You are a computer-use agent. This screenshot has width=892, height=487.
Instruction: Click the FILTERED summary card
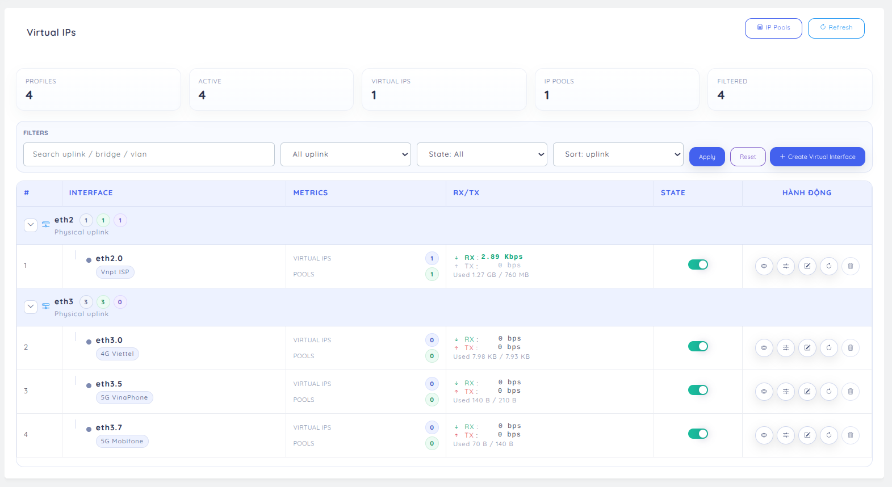790,90
